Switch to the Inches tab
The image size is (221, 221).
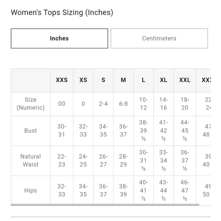(59, 39)
